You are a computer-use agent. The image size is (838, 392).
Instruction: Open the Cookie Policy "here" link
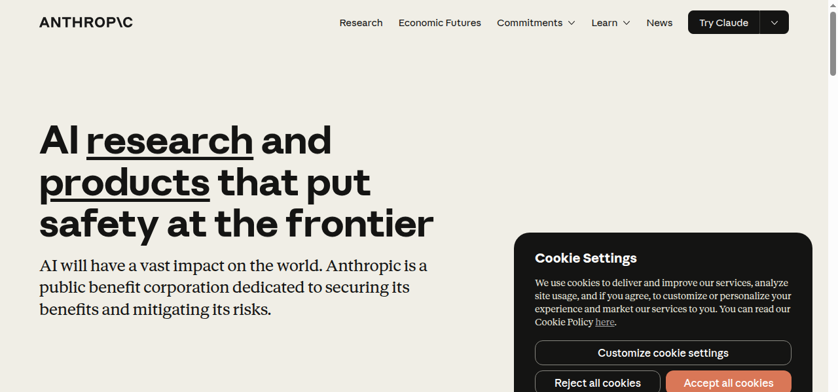pyautogui.click(x=605, y=322)
